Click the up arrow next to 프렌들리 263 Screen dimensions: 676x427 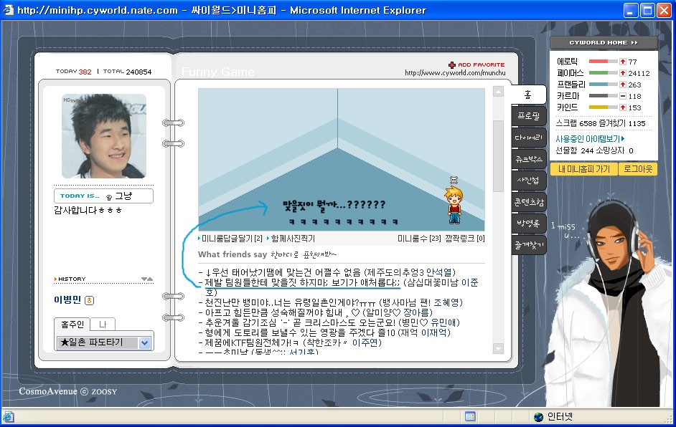tap(623, 85)
